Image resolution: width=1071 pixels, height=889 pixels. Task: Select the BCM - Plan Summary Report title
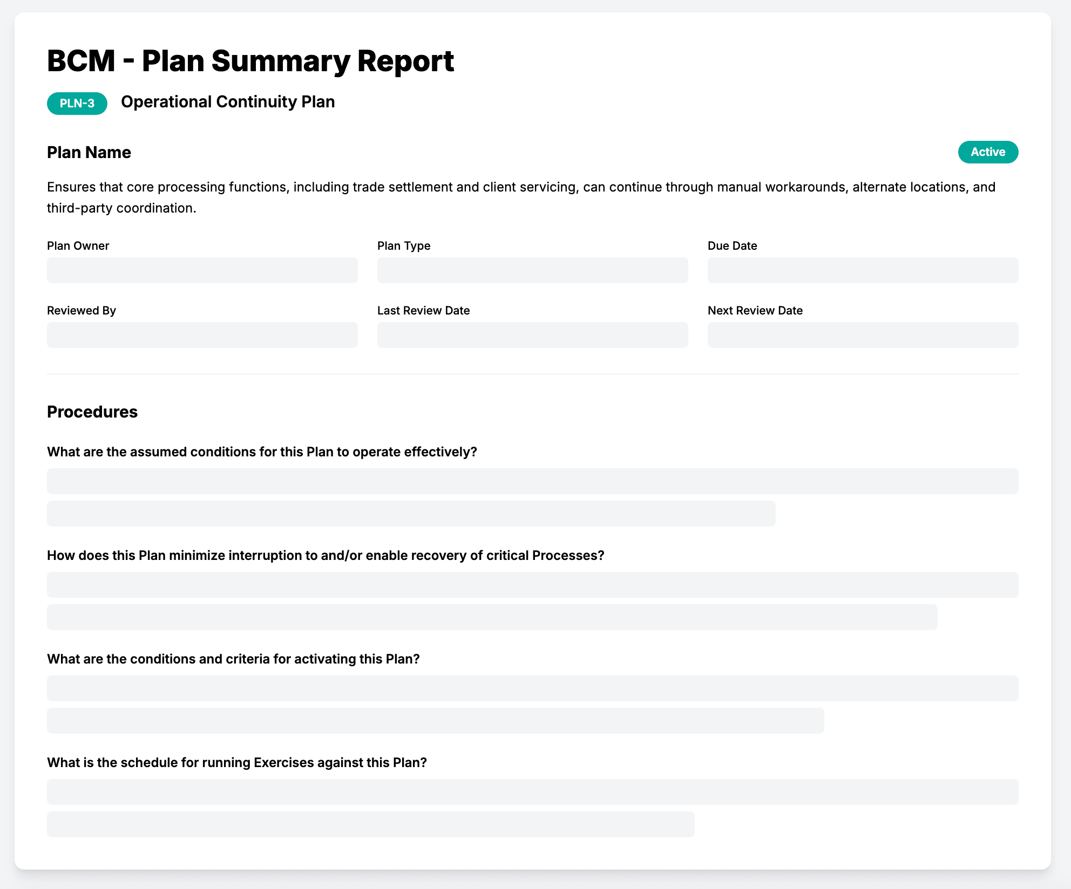[250, 60]
